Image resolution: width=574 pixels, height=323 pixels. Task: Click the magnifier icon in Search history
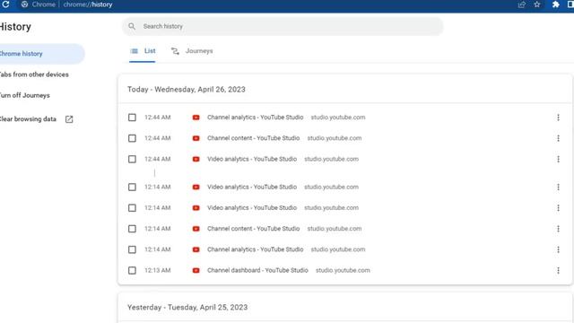click(132, 26)
